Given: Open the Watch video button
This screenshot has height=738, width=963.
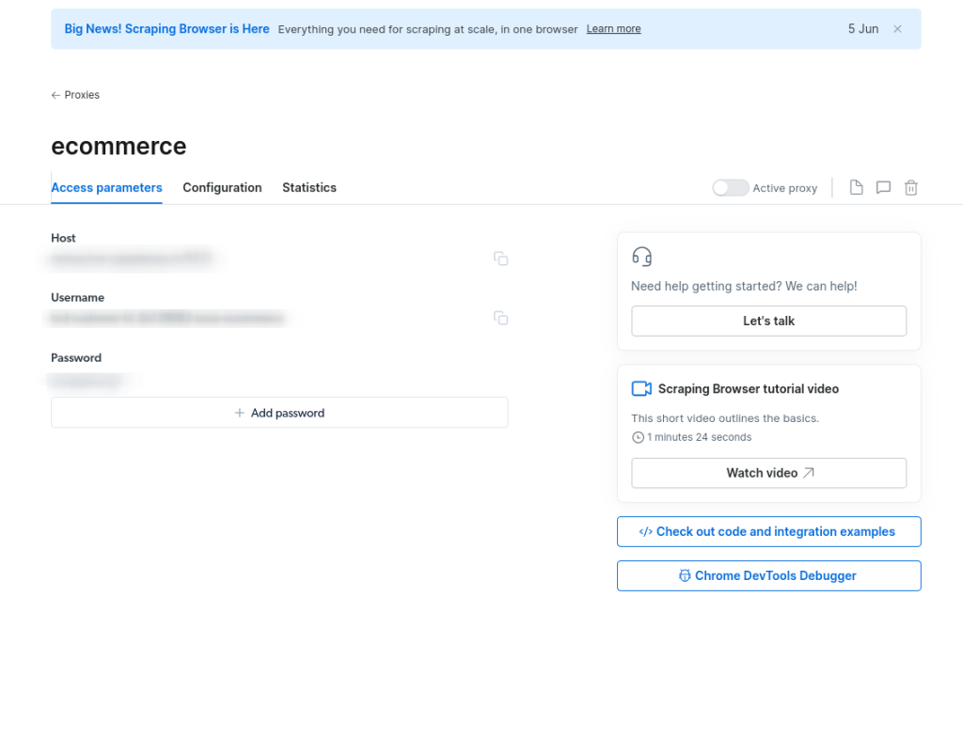Looking at the screenshot, I should (768, 473).
